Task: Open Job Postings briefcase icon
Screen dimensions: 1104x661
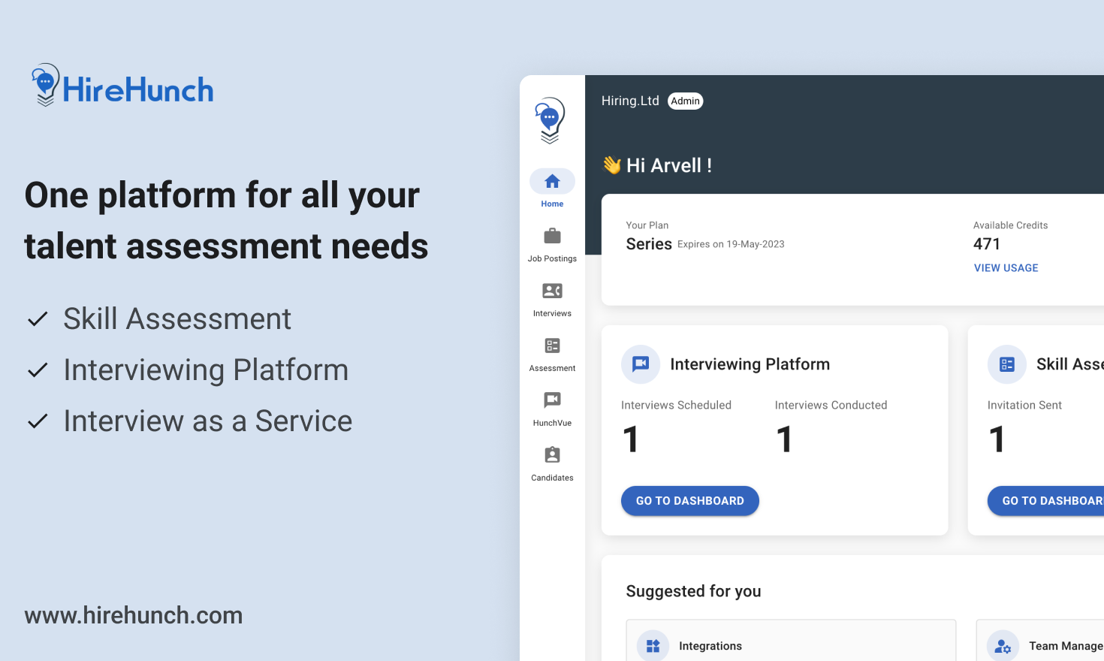Action: point(552,236)
